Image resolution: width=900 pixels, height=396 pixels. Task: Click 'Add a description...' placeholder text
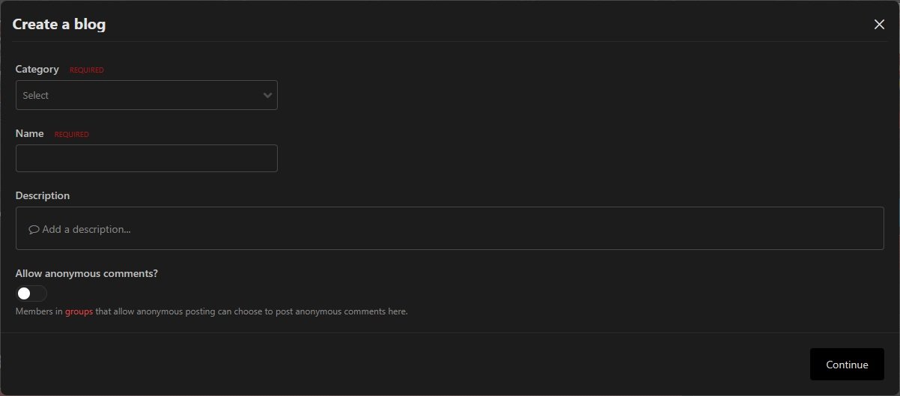tap(86, 229)
